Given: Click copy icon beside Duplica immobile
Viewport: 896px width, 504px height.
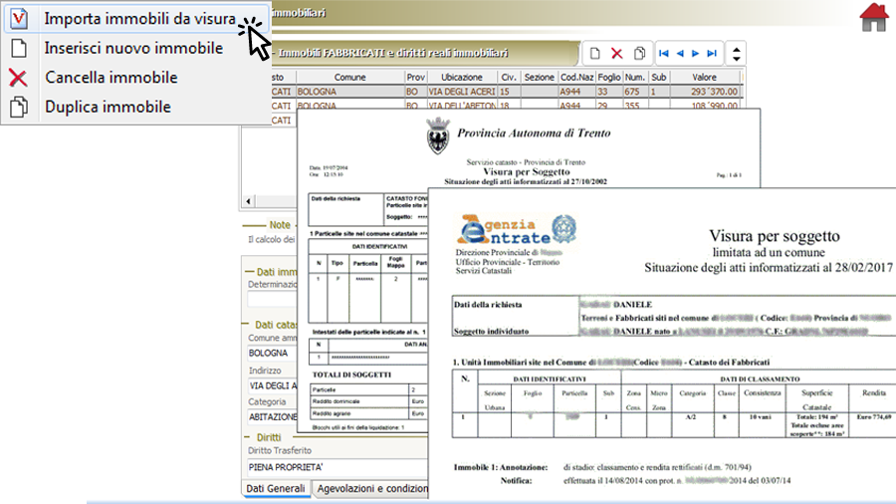Looking at the screenshot, I should (19, 107).
